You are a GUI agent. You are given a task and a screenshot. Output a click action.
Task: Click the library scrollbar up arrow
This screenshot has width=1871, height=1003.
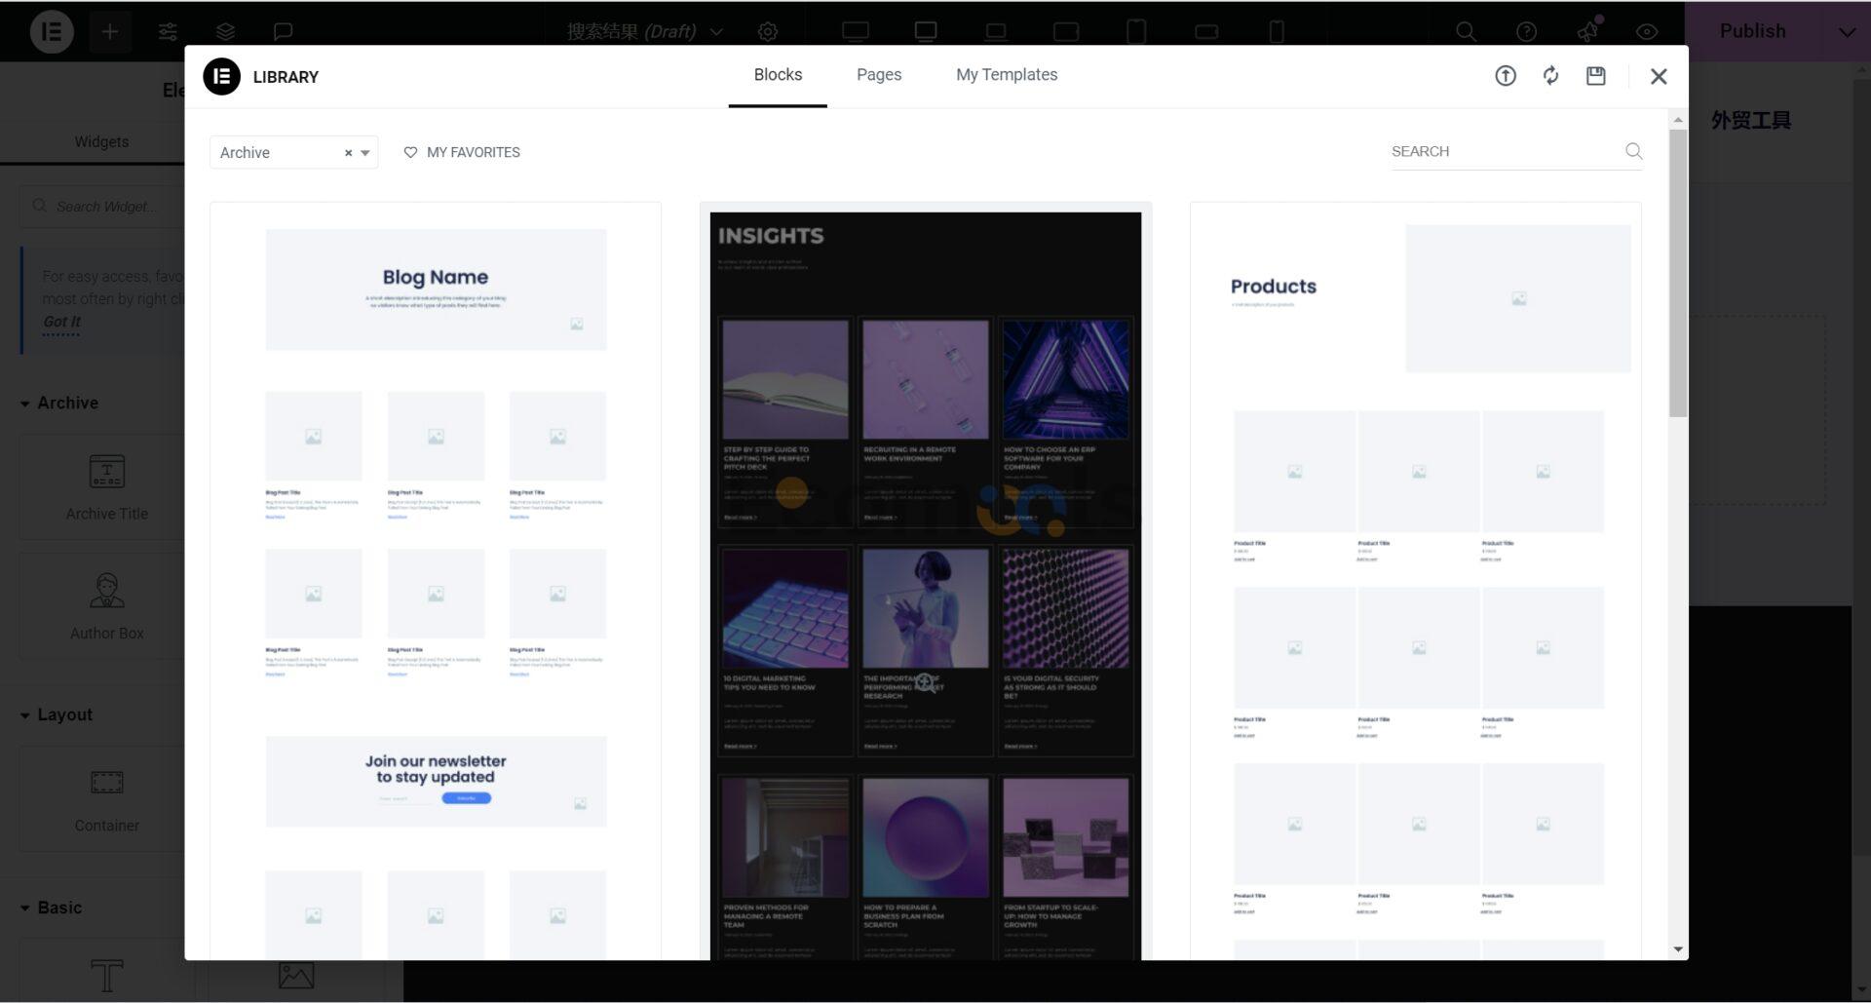[1678, 120]
